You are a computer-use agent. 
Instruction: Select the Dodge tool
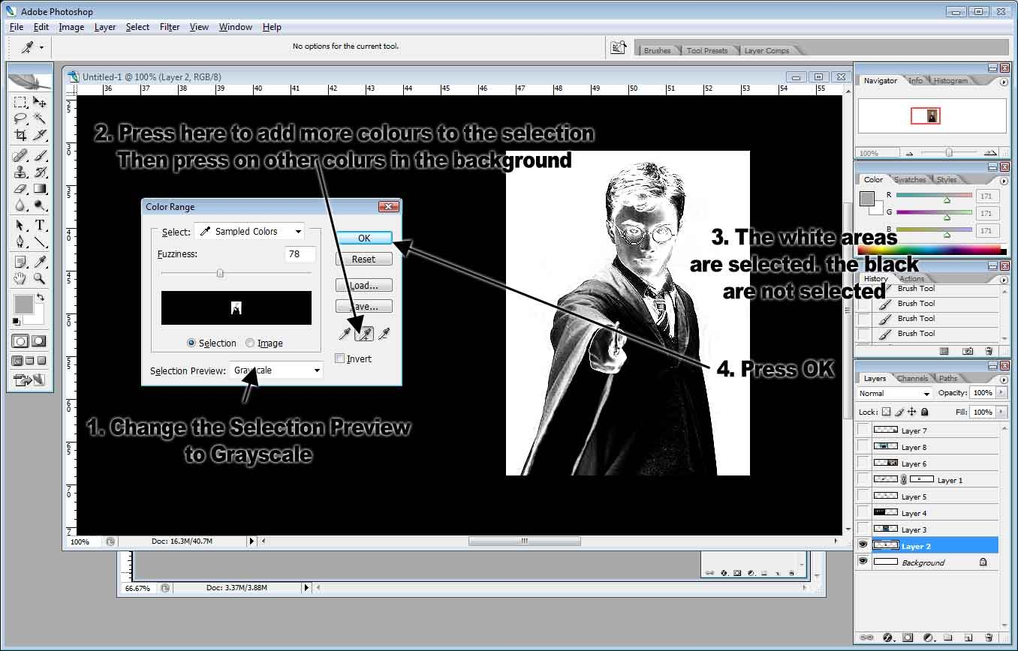click(40, 205)
